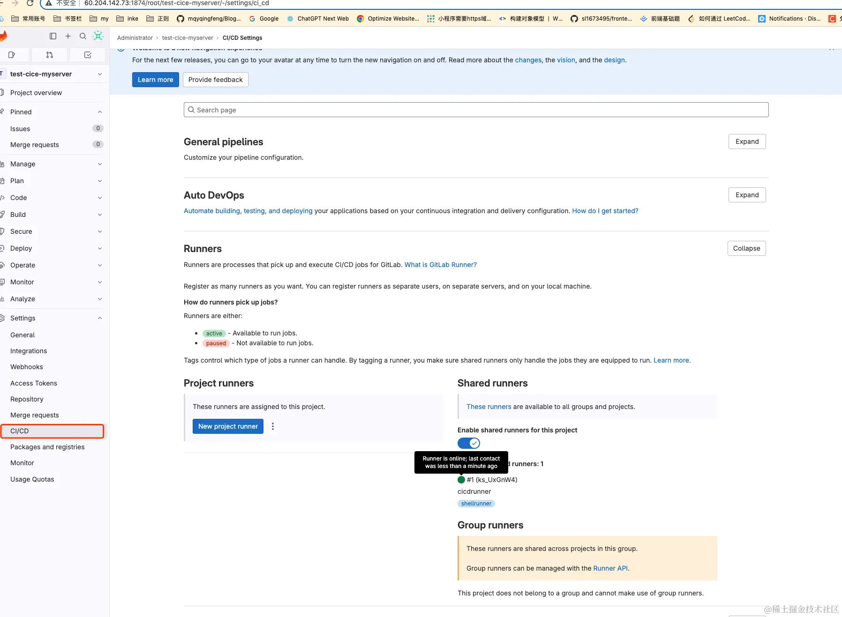This screenshot has width=842, height=617.
Task: Open search with the magnifier icon
Action: 83,36
